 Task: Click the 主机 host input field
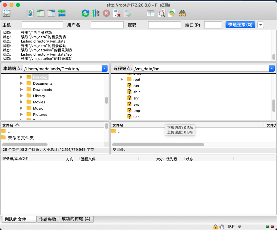(42, 25)
